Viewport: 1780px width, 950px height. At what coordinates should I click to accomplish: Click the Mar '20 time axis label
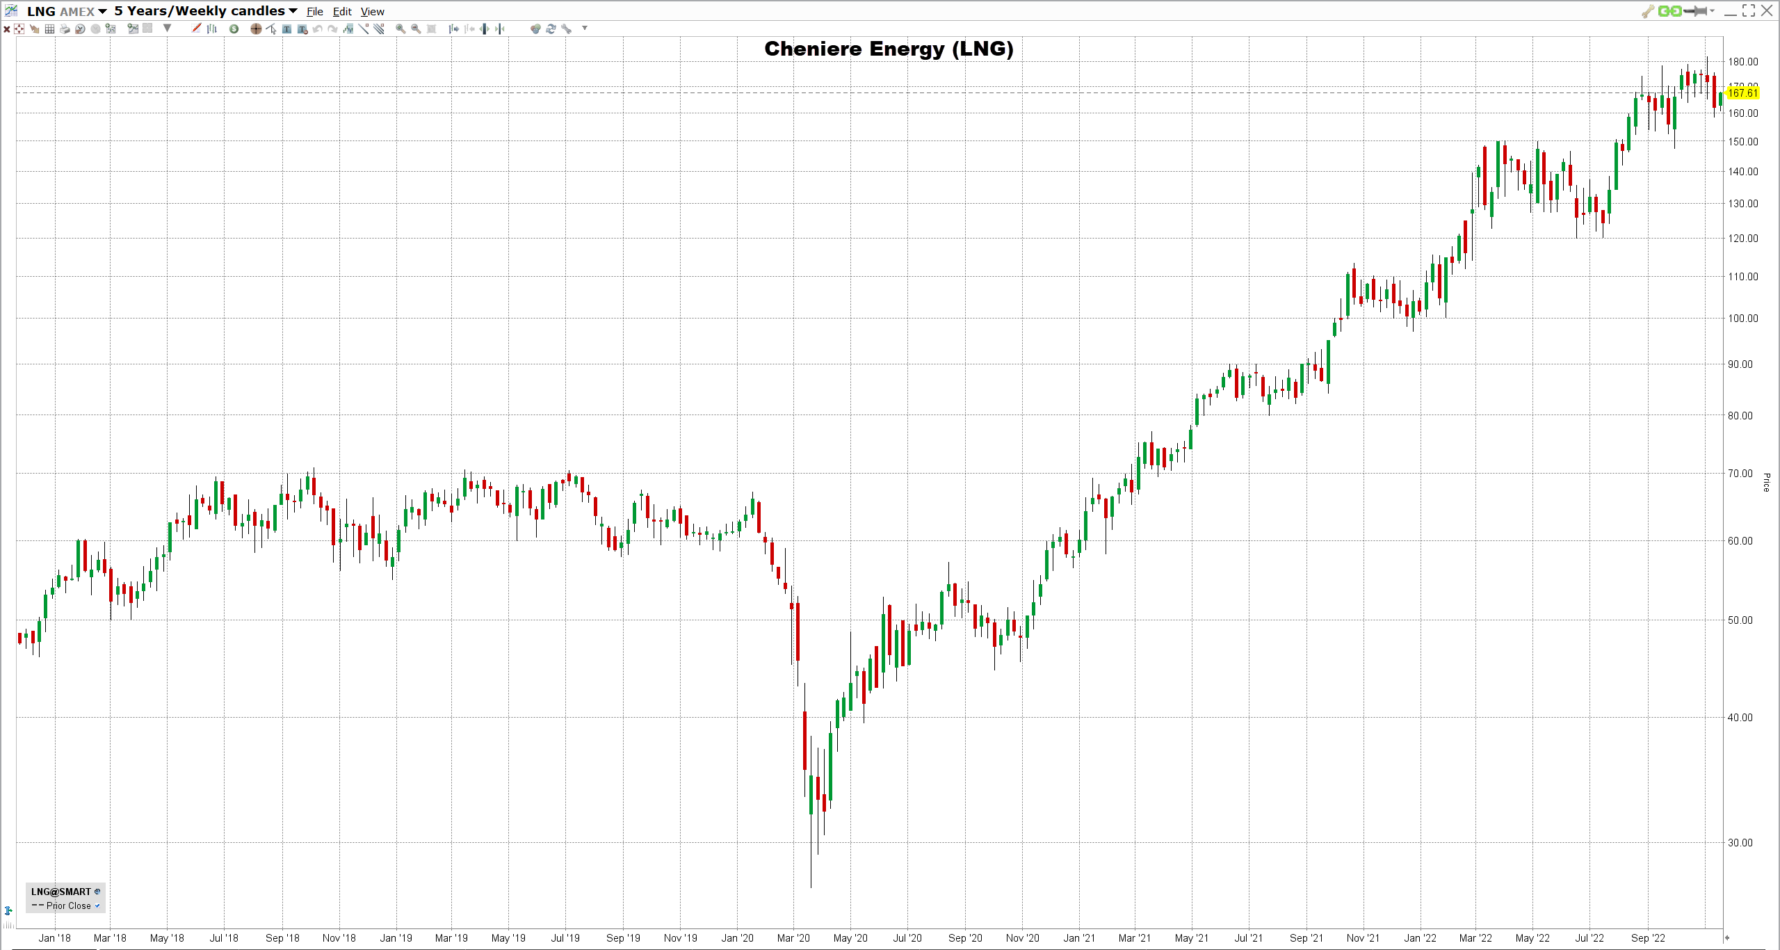793,937
